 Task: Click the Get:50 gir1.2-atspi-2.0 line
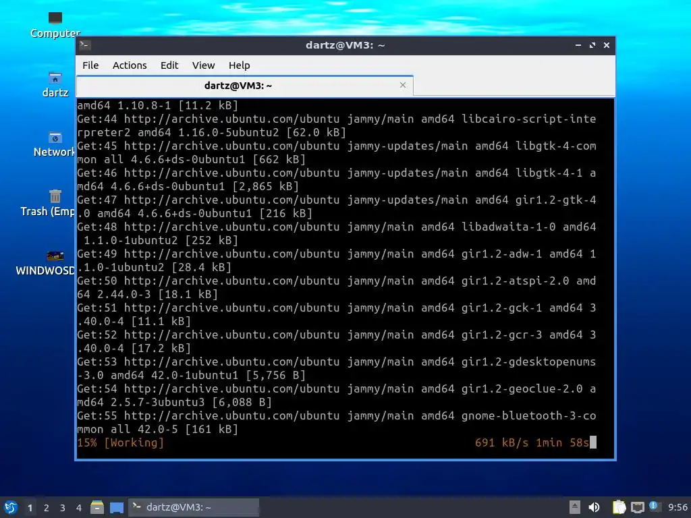point(337,287)
